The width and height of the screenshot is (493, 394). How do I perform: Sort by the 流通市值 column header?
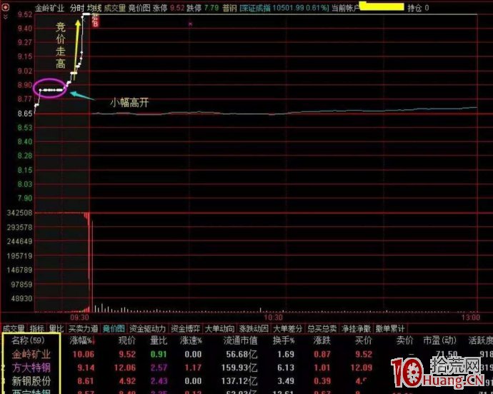point(241,340)
